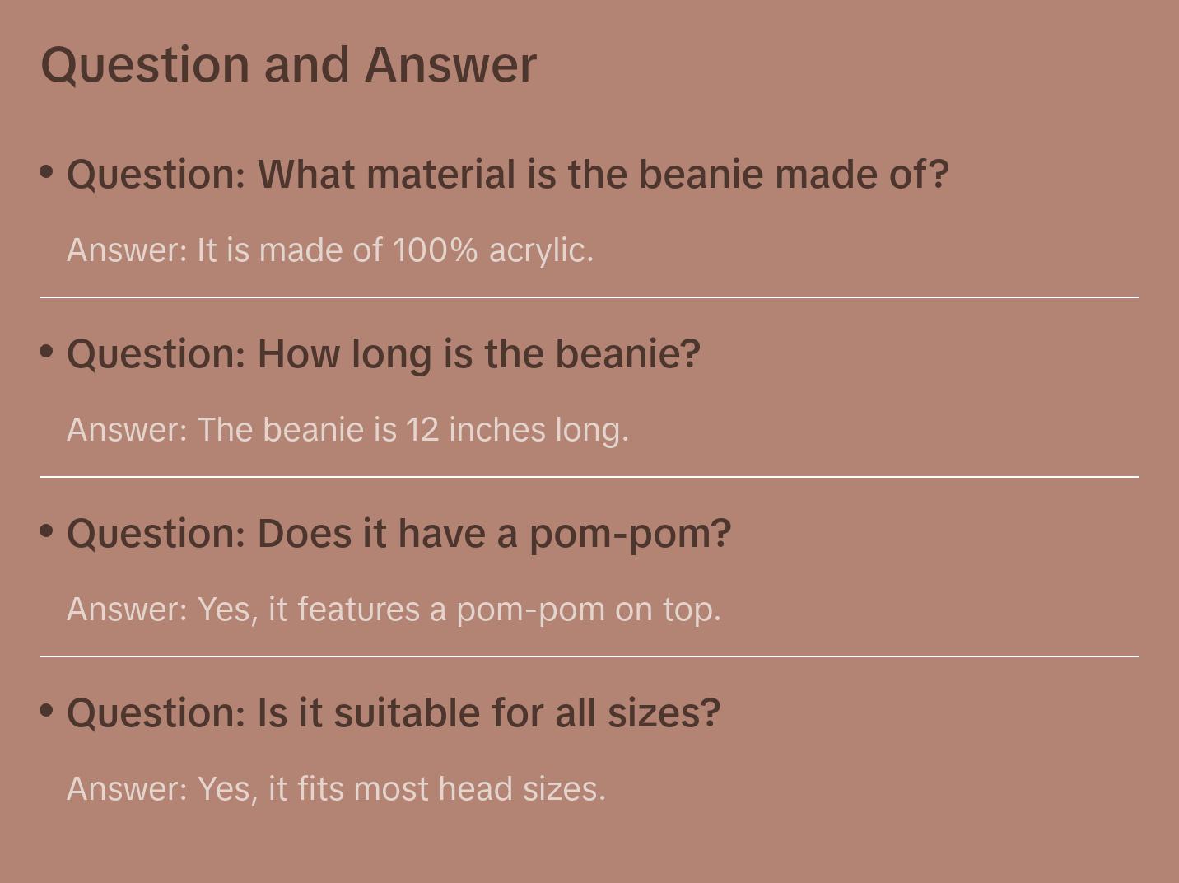Click the bullet before the beanie length question
Image resolution: width=1179 pixels, height=883 pixels.
tap(47, 352)
